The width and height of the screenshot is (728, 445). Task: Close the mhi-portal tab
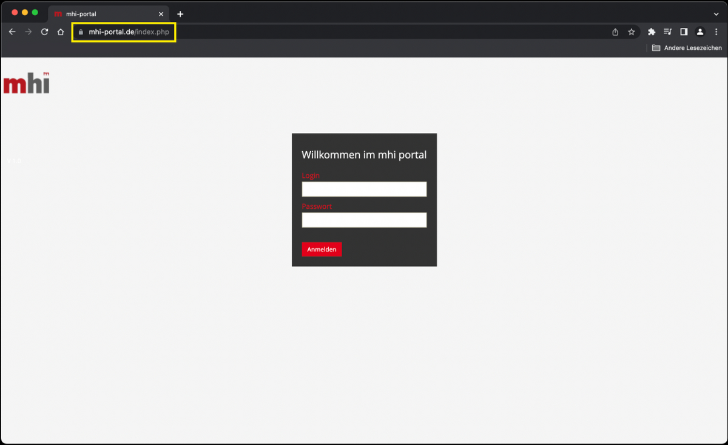click(161, 14)
